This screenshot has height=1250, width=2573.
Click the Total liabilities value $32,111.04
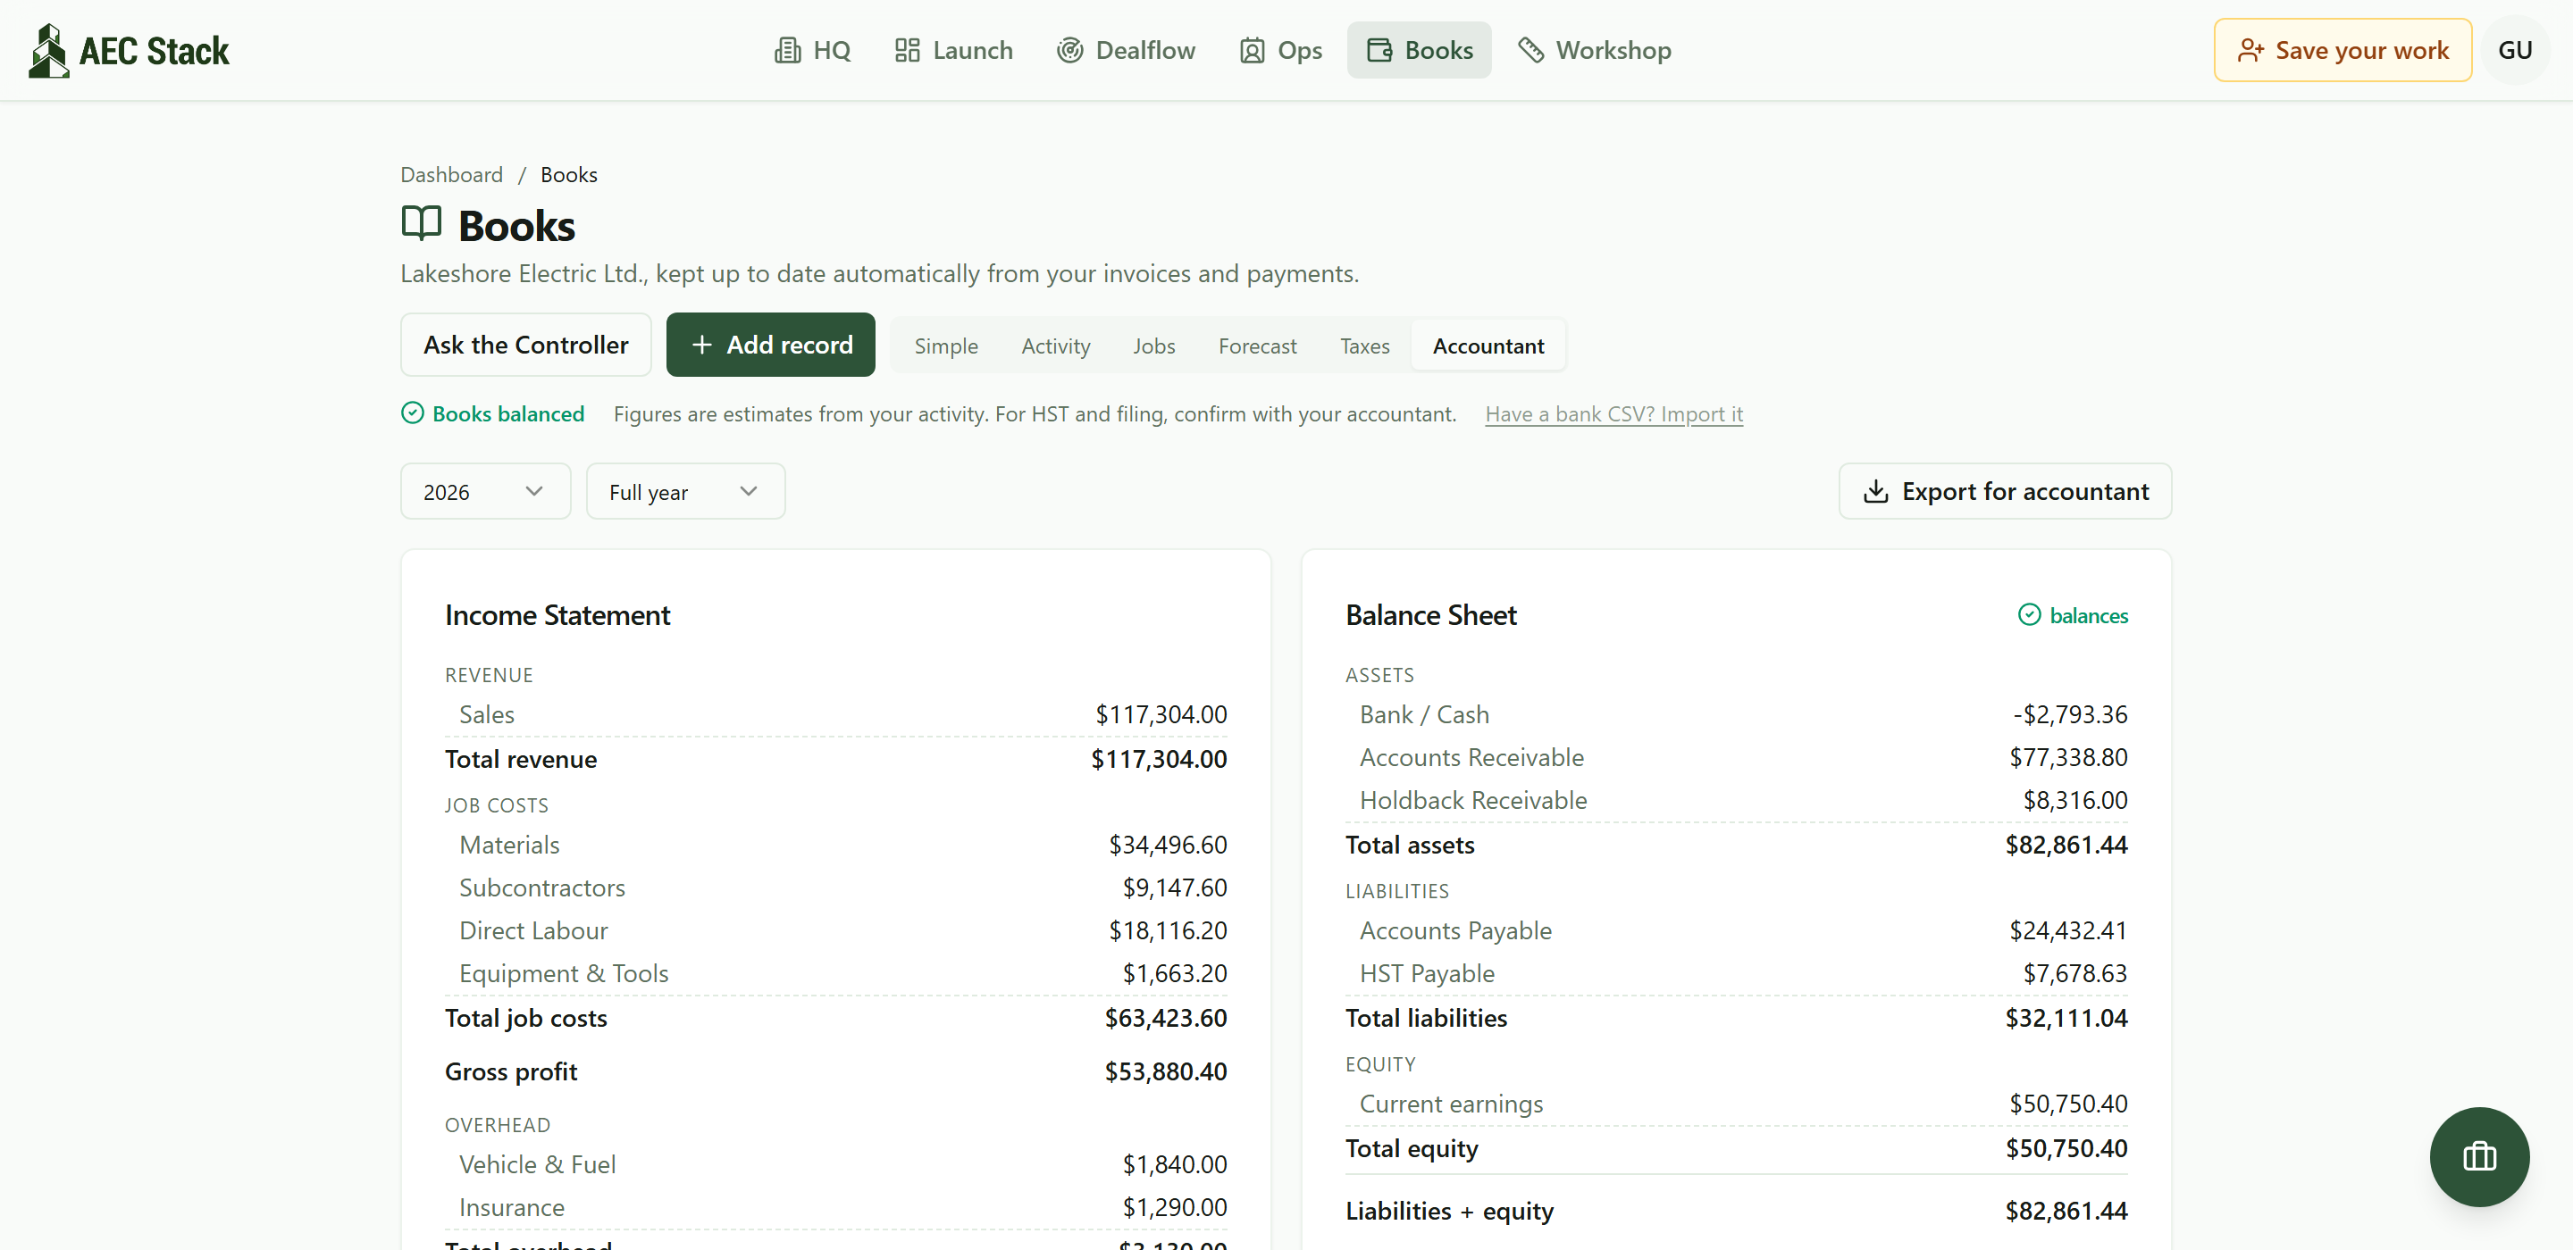[x=2066, y=1017]
